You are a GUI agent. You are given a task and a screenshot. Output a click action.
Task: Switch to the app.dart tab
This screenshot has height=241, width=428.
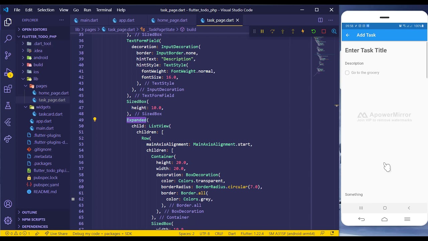pyautogui.click(x=126, y=20)
